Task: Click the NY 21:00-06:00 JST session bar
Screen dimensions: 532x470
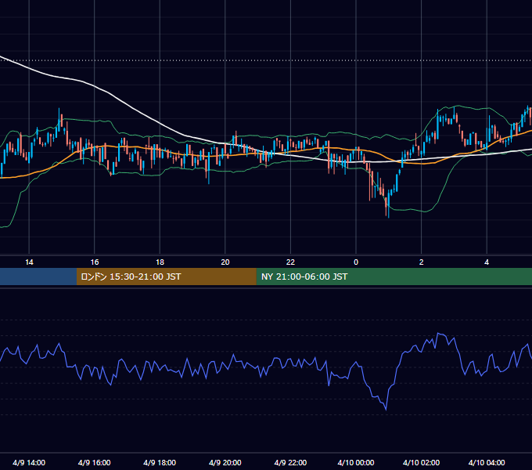Action: point(394,277)
